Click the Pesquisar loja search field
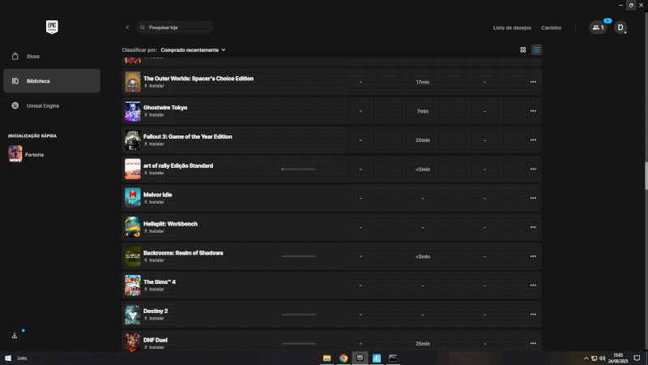 tap(178, 28)
